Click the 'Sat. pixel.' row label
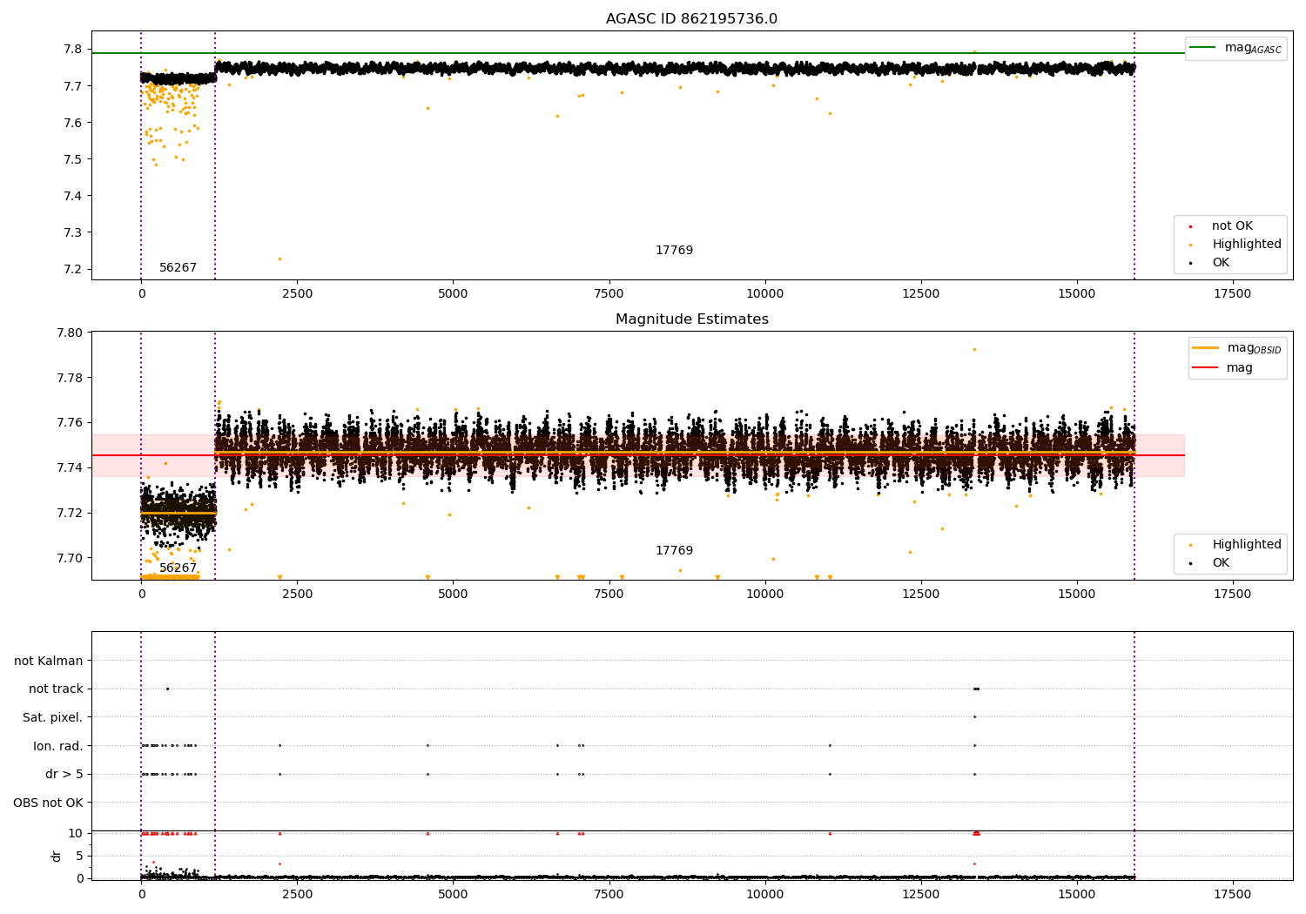The height and width of the screenshot is (914, 1306). tap(52, 718)
